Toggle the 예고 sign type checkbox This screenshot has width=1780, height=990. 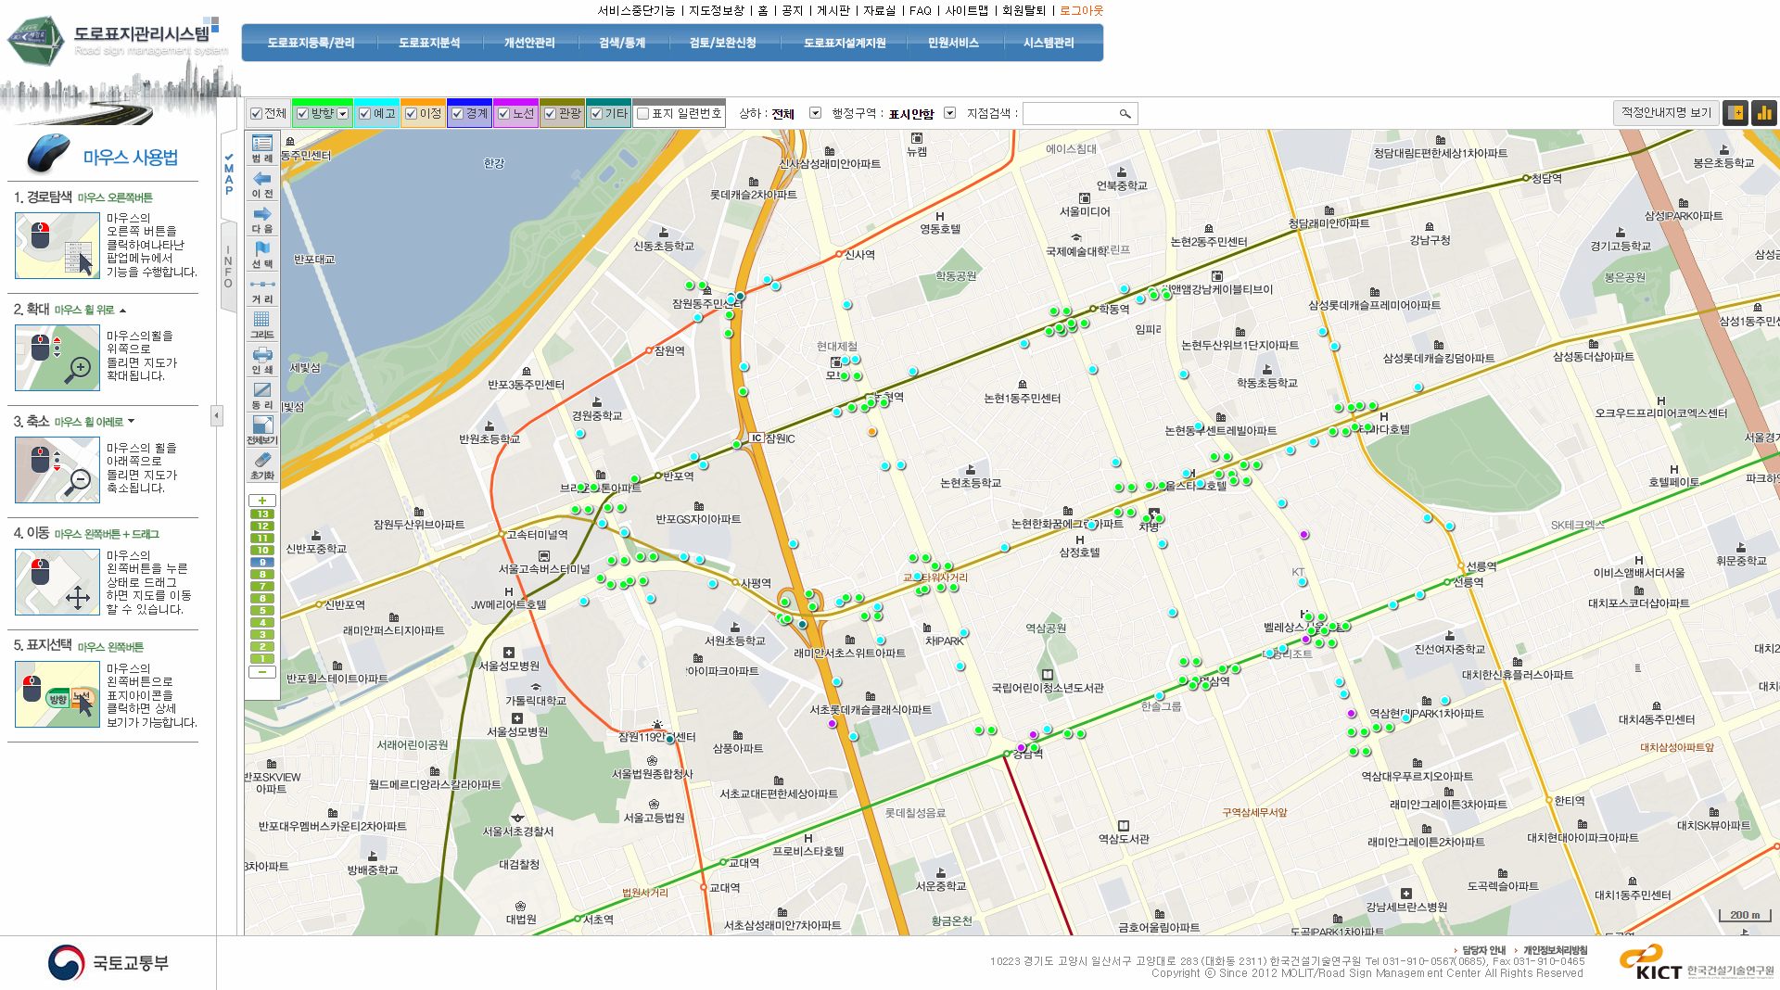pos(365,114)
